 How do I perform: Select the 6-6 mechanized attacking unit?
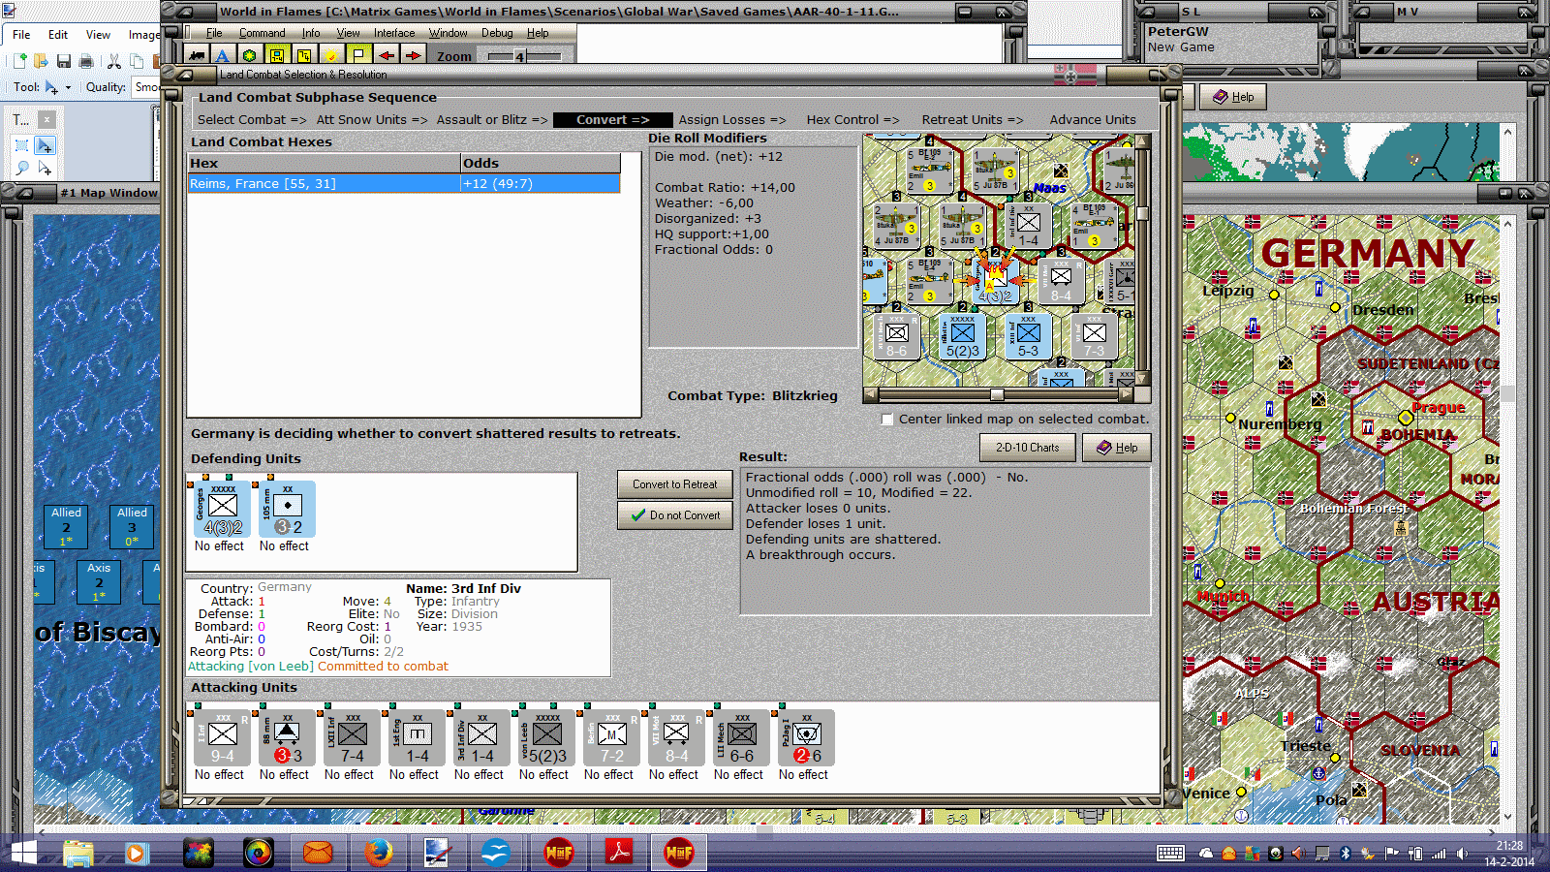(742, 738)
